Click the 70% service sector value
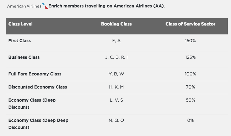Image resolution: width=231 pixels, height=136 pixels. pos(190,87)
